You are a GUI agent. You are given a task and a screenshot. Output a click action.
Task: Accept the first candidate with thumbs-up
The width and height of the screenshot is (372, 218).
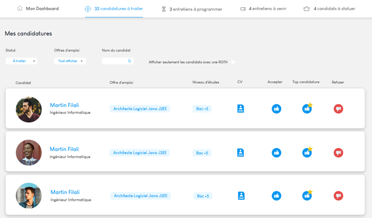click(276, 108)
